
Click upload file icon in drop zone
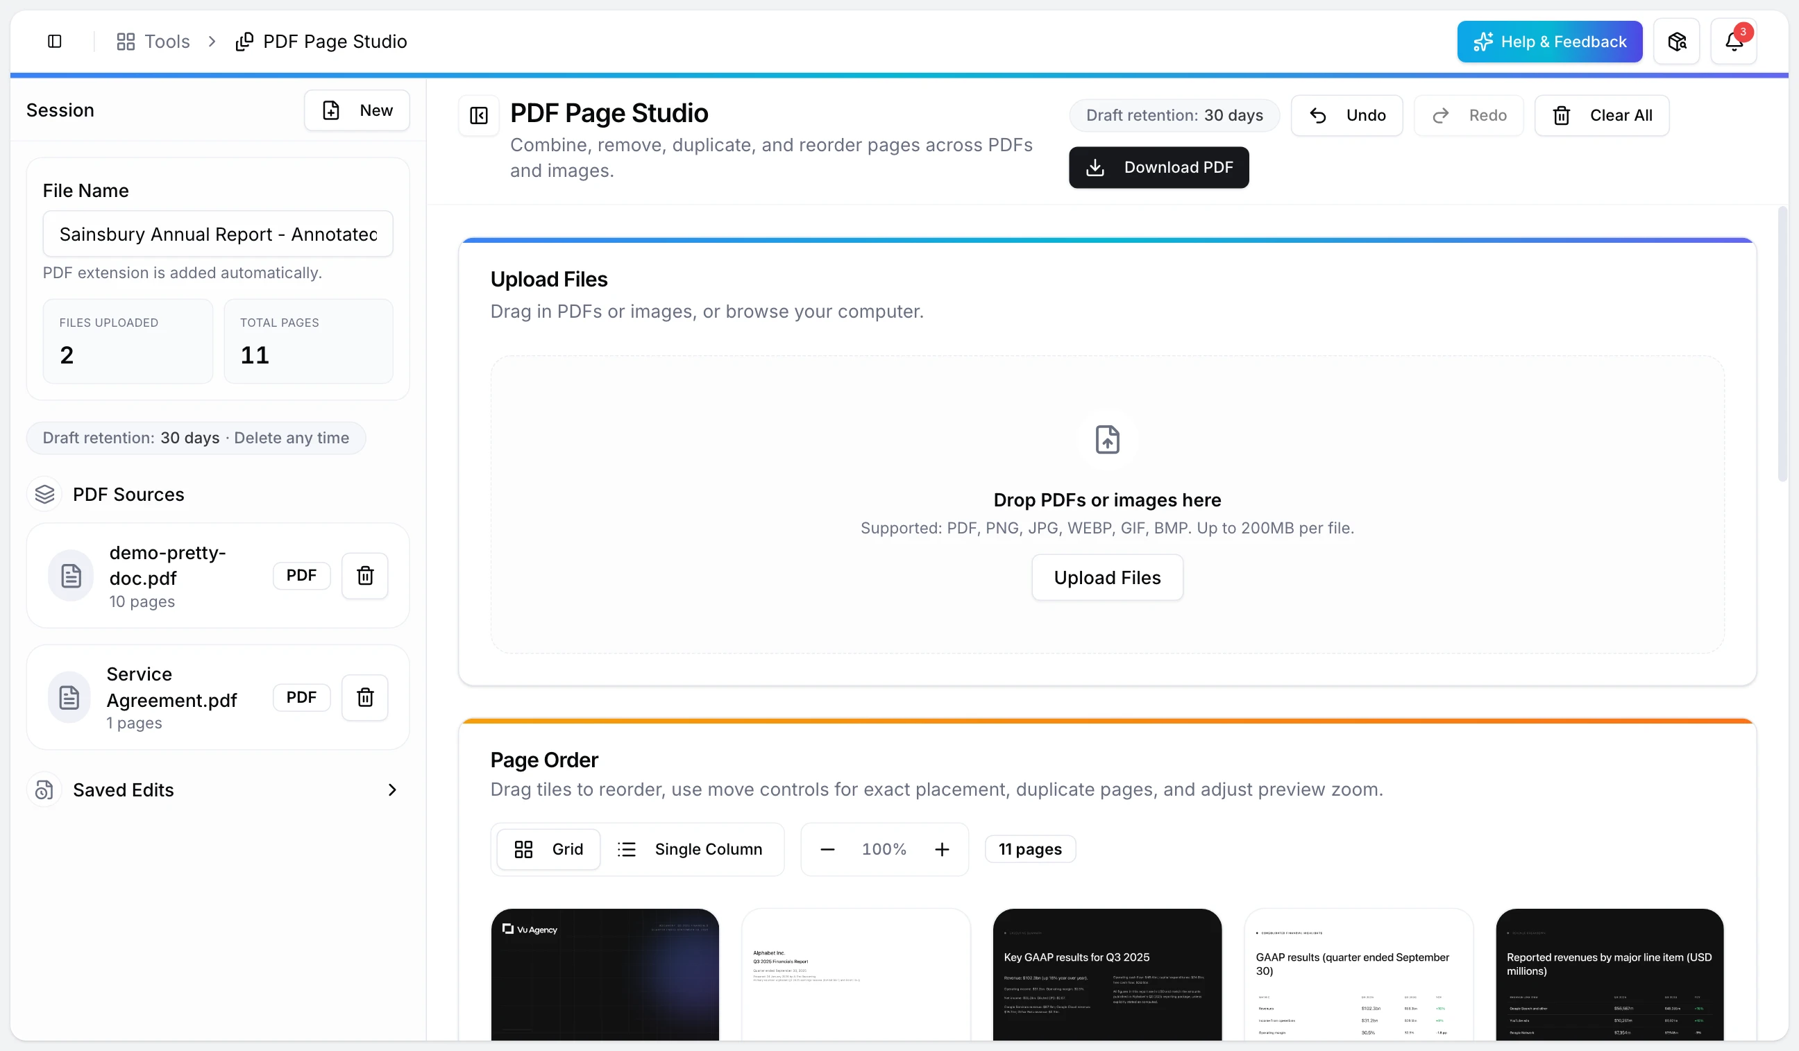[1107, 441]
